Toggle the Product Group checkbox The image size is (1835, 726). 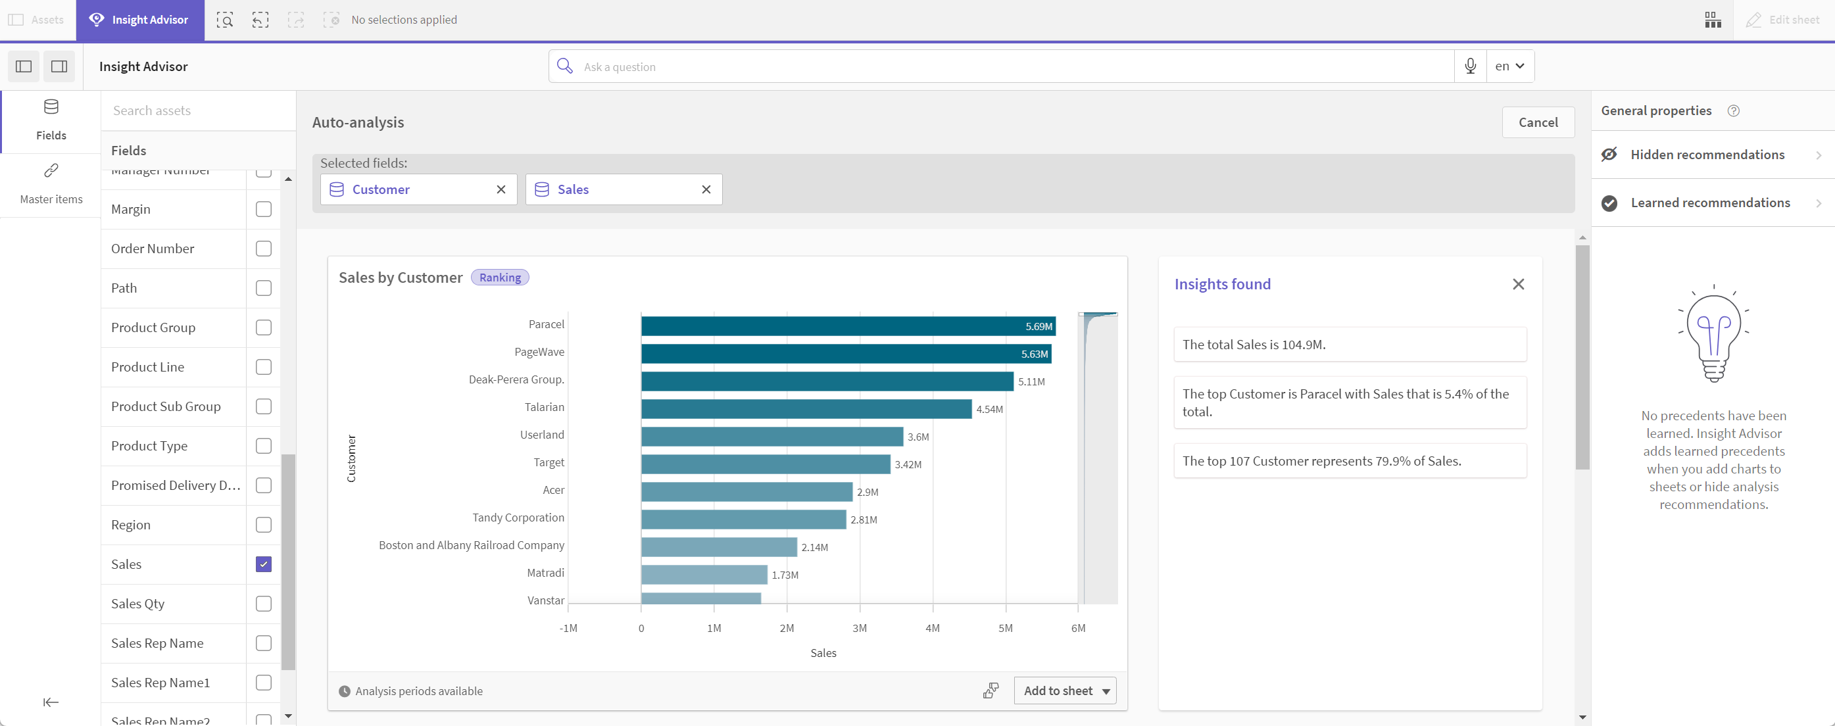pyautogui.click(x=263, y=327)
